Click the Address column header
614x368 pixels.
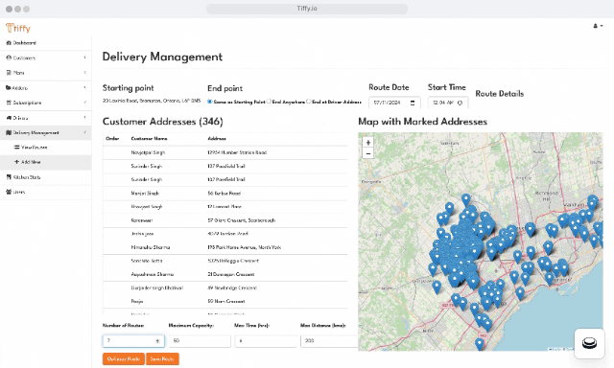(217, 138)
